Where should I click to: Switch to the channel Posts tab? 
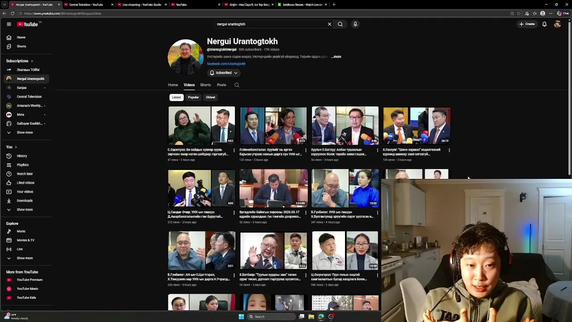pos(222,85)
